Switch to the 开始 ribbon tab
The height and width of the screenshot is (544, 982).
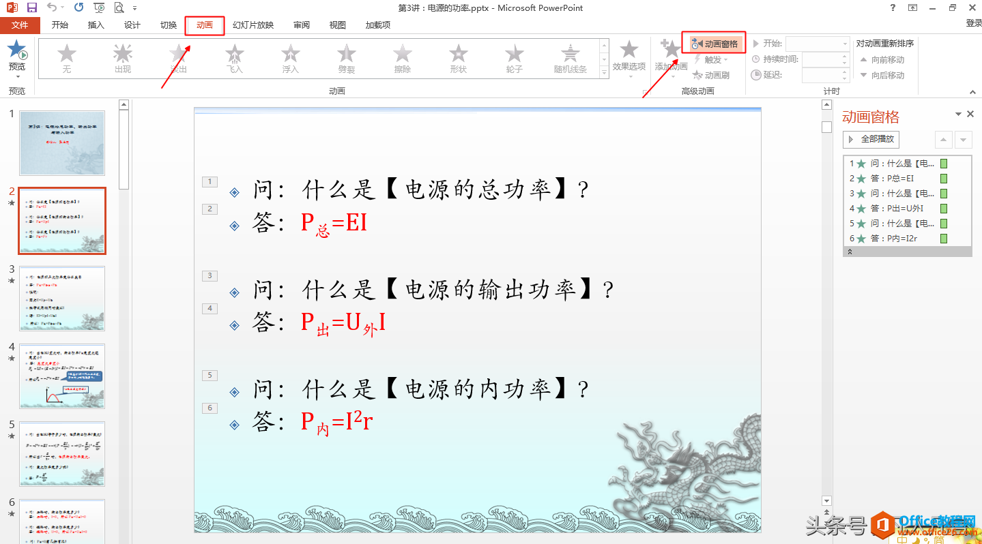[60, 25]
